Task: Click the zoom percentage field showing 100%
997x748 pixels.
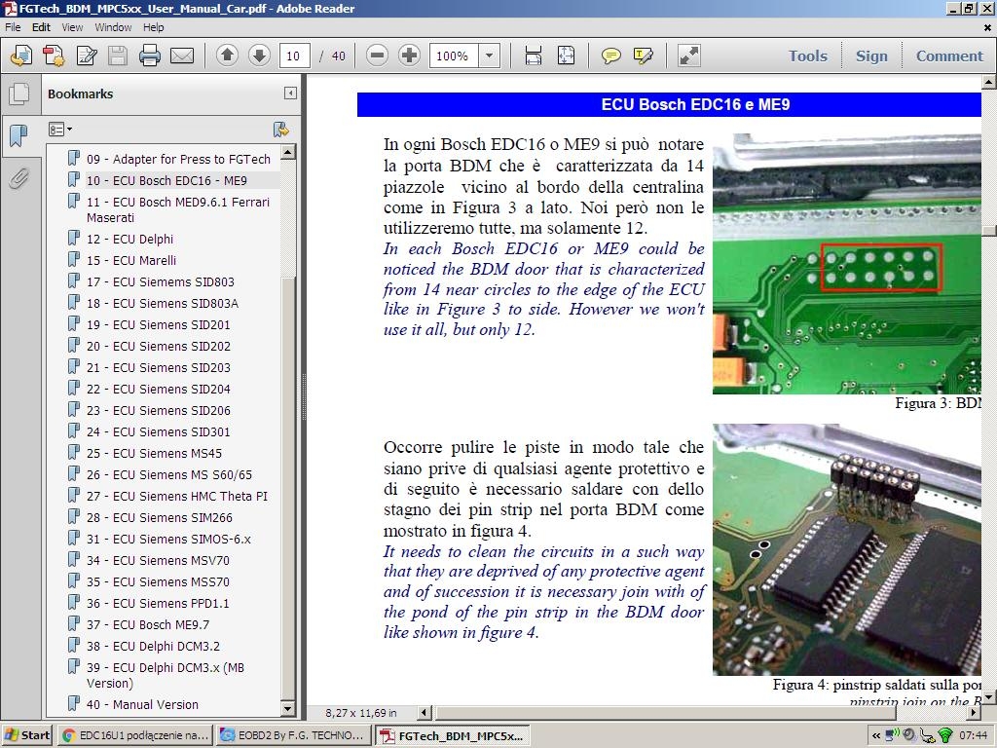Action: [x=454, y=56]
